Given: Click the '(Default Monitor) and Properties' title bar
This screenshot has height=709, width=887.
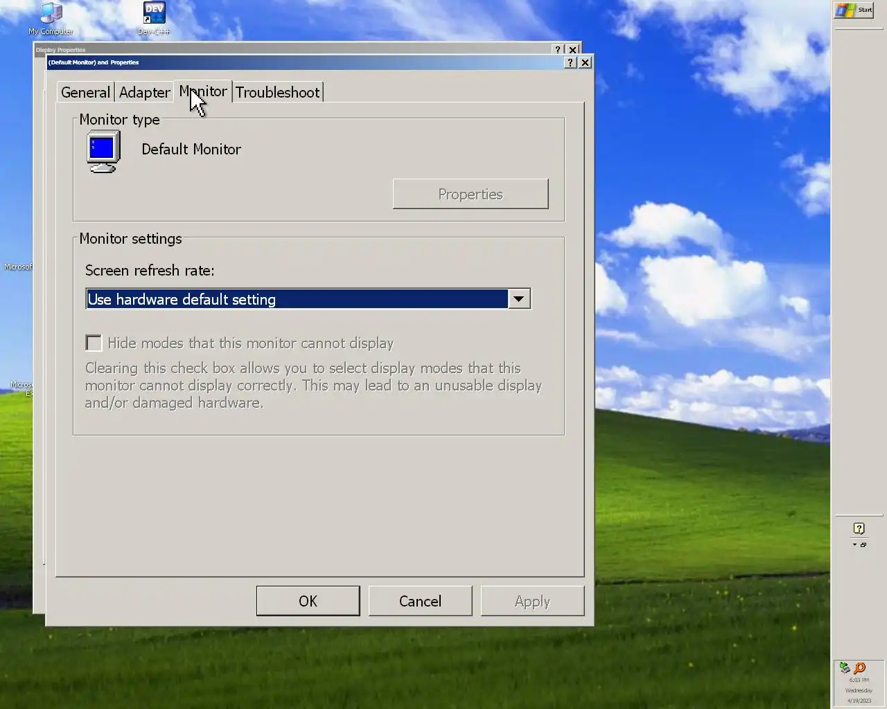Looking at the screenshot, I should pos(305,62).
